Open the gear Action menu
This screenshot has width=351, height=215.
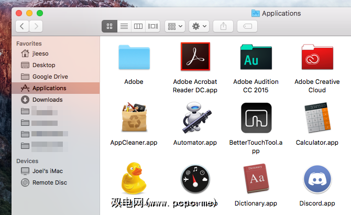(199, 26)
